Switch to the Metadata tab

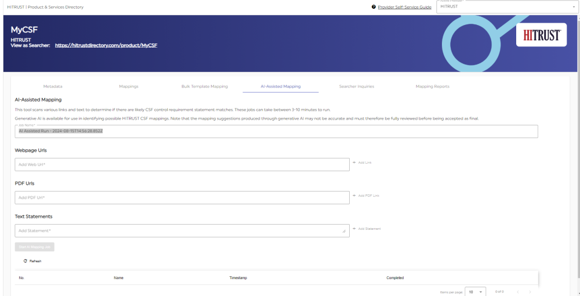tap(53, 86)
